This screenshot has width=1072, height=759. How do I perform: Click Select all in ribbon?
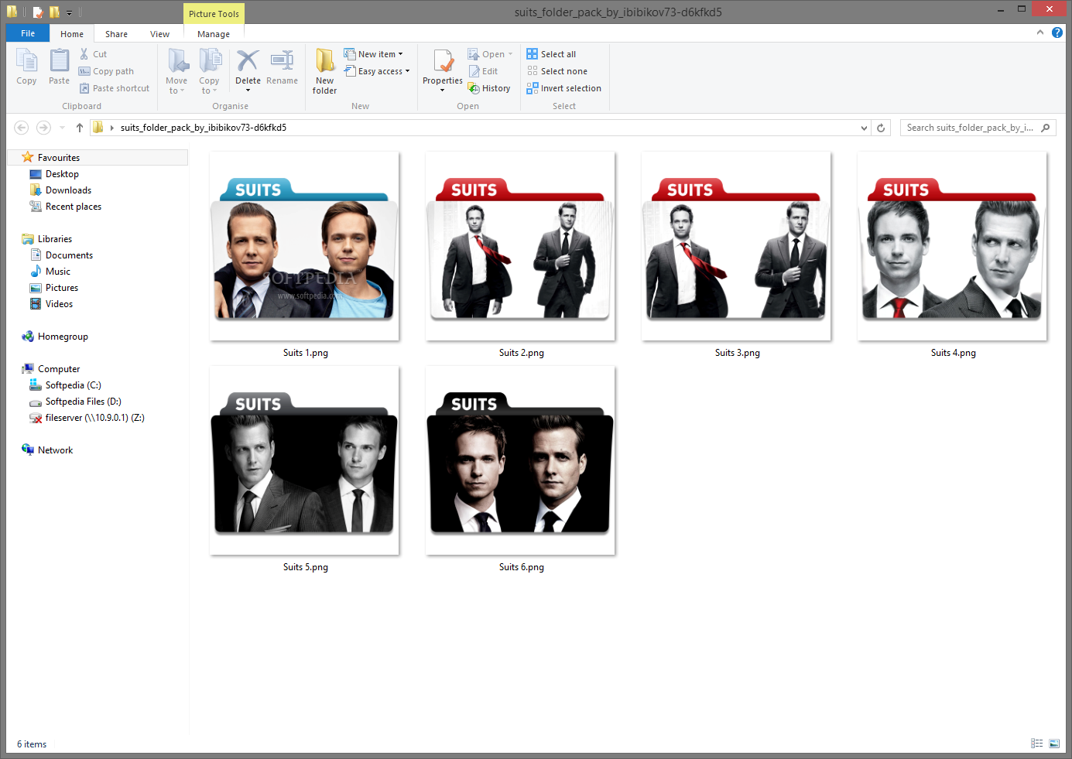[551, 54]
